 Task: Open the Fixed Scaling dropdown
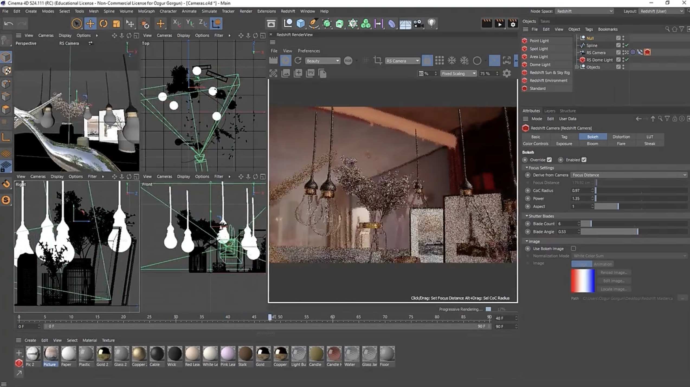tap(459, 73)
